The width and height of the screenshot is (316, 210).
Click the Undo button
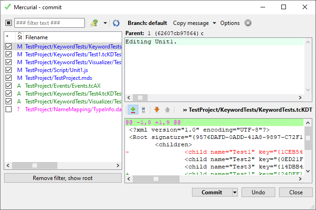tap(258, 192)
